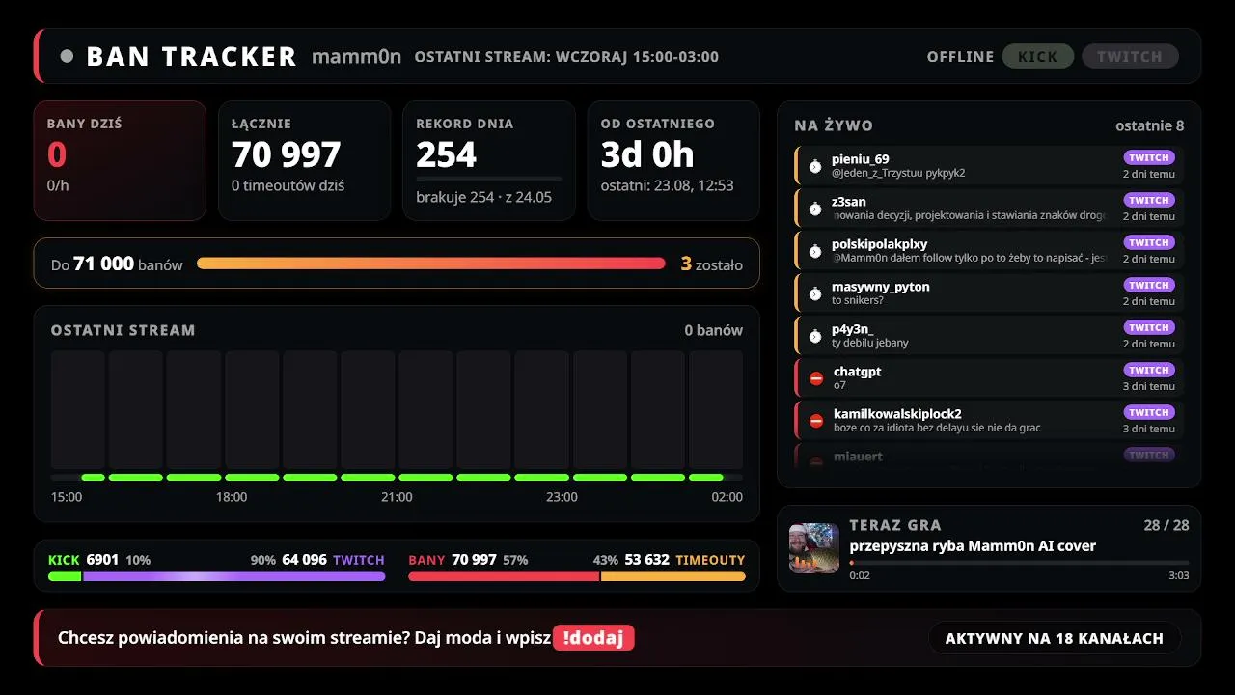The height and width of the screenshot is (695, 1235).
Task: Toggle the KICK platform pill in header
Action: coord(1038,57)
